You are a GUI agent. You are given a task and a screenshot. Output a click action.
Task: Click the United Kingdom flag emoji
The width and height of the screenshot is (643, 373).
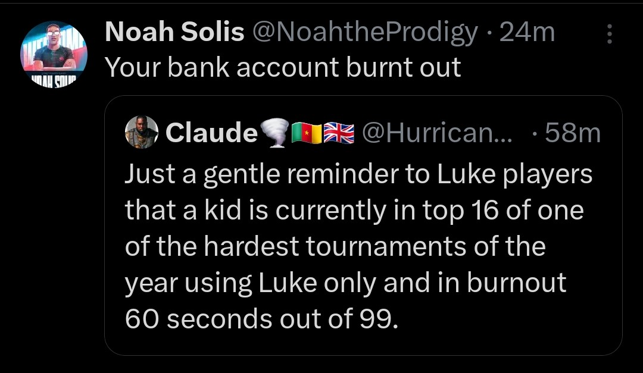pos(339,133)
